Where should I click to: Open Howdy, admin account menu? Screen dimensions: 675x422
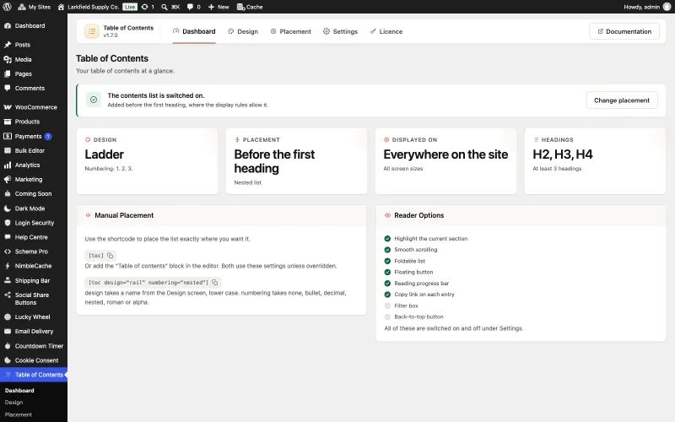pyautogui.click(x=647, y=7)
